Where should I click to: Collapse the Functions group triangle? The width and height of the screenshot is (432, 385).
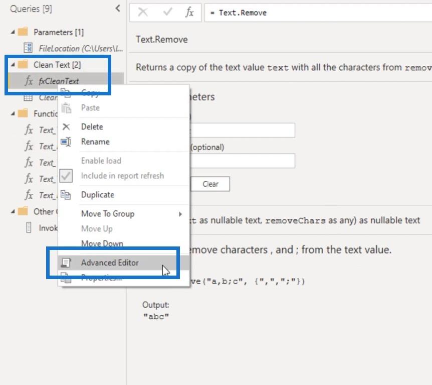pyautogui.click(x=13, y=114)
